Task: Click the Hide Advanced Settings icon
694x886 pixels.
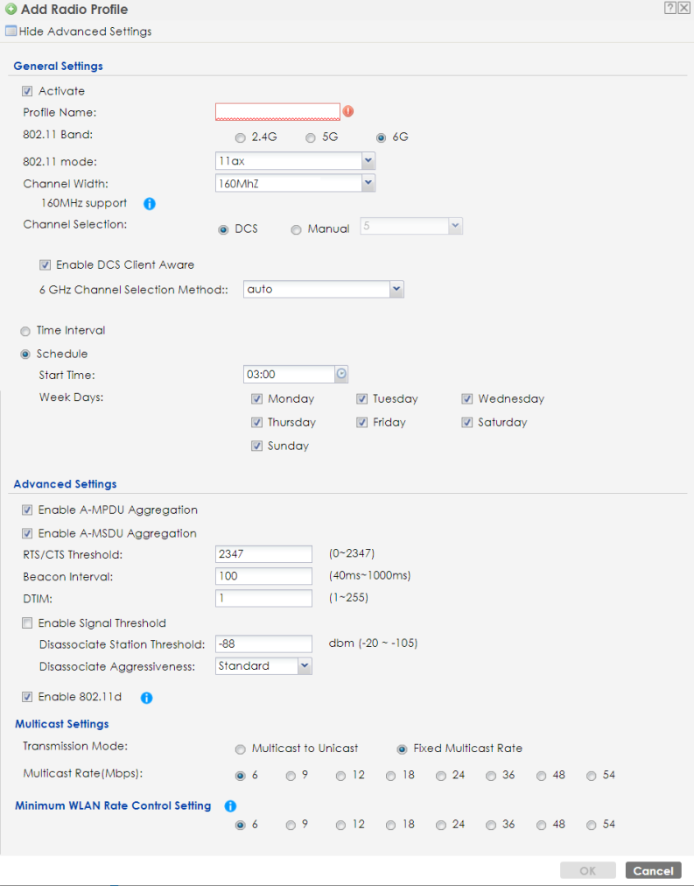Action: (x=11, y=32)
